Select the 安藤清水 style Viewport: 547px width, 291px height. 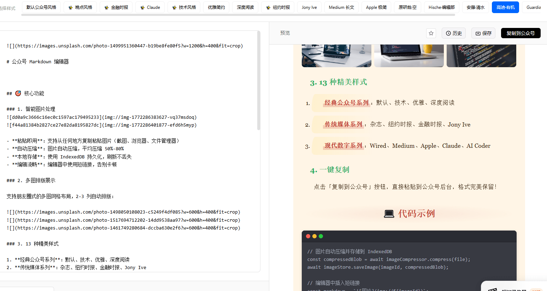(x=475, y=7)
